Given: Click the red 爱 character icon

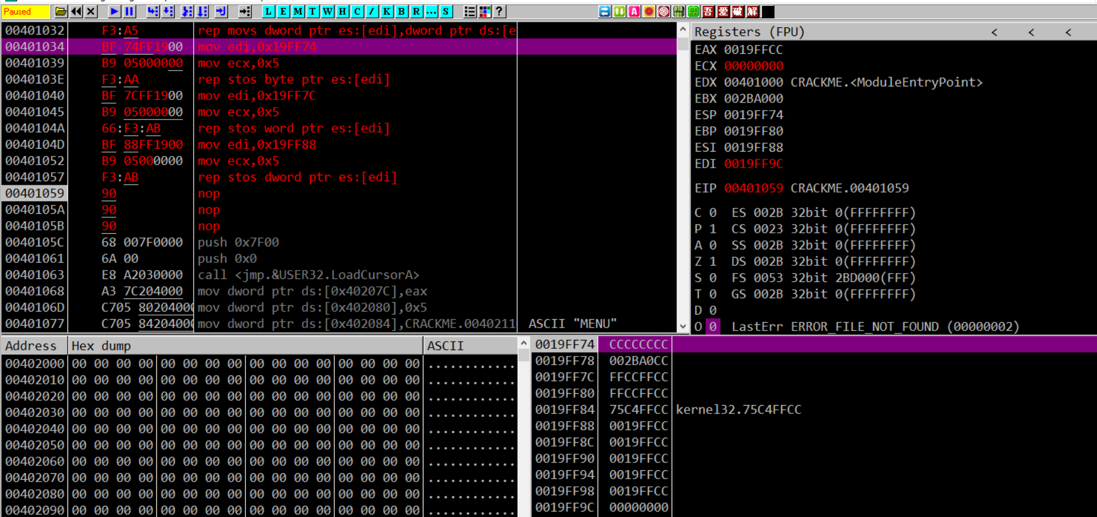Looking at the screenshot, I should pos(723,11).
